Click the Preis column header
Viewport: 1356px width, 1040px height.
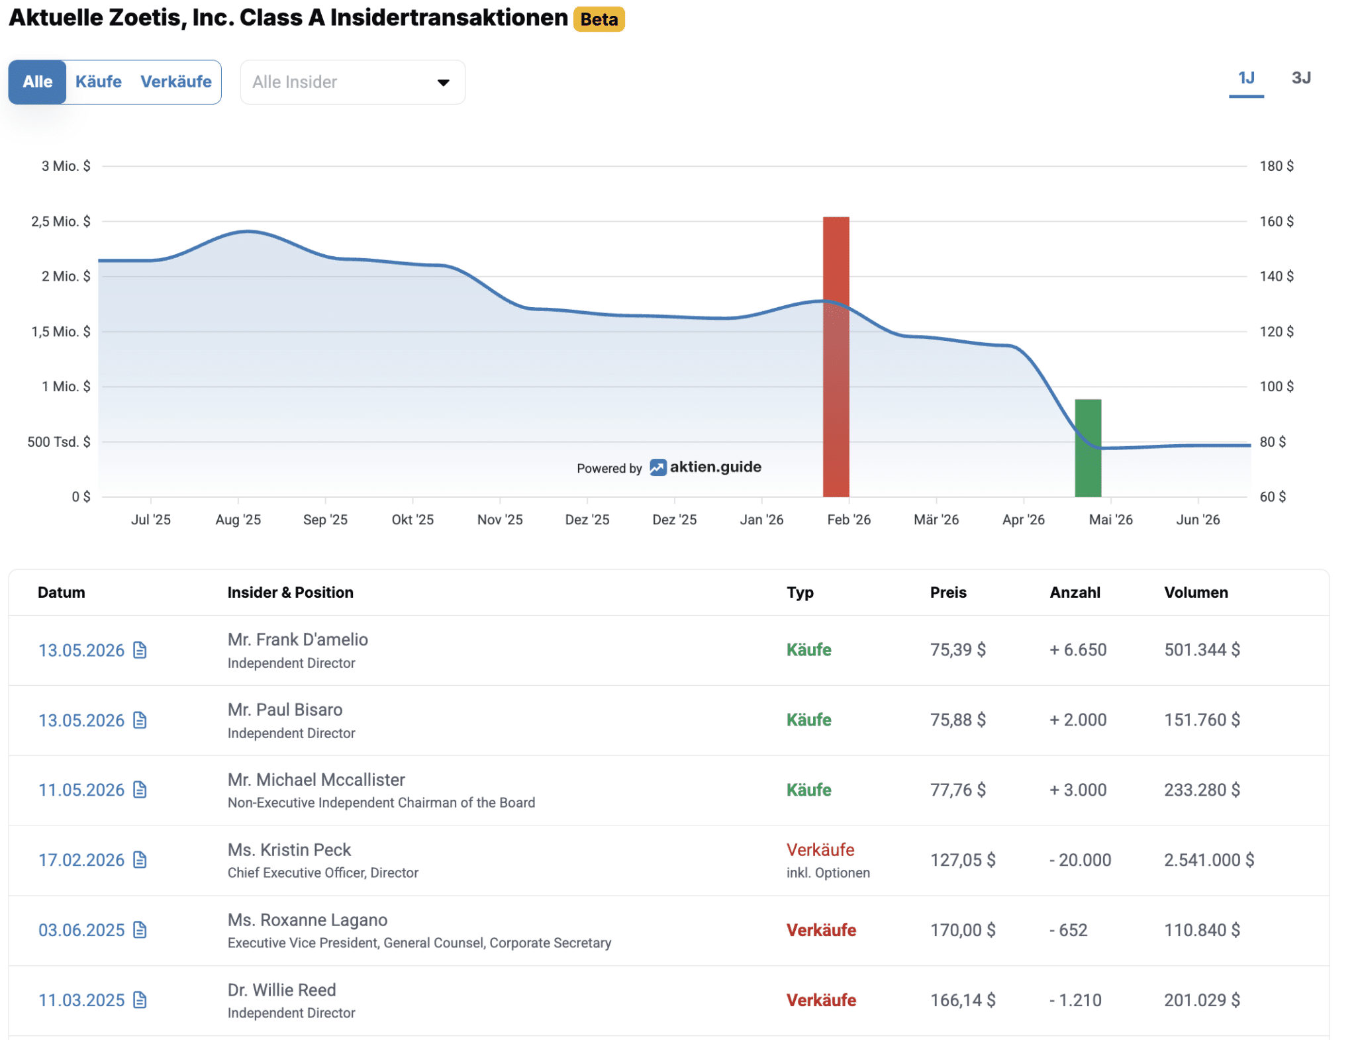948,592
